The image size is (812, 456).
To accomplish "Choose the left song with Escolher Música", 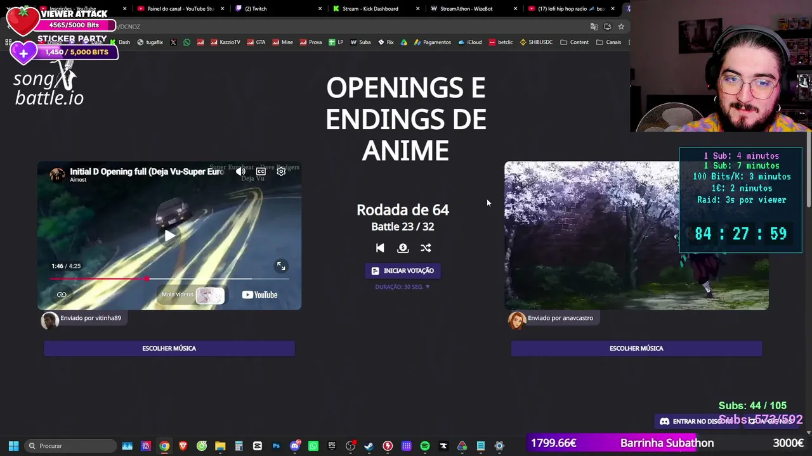I will click(169, 348).
